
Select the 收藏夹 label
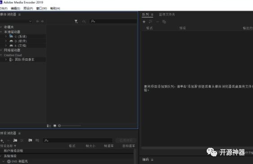[x=9, y=27]
